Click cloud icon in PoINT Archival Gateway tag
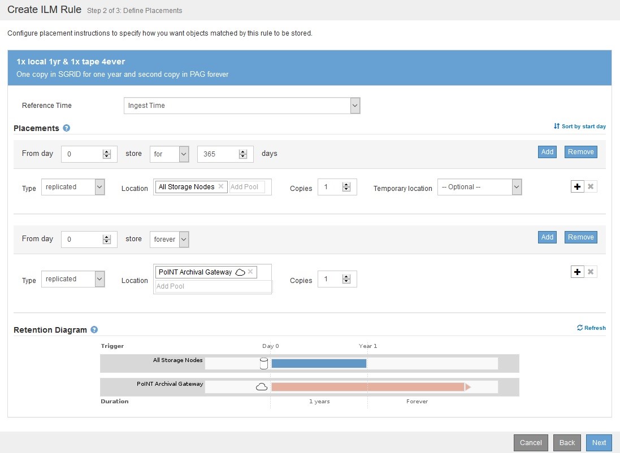This screenshot has width=620, height=453. point(240,272)
